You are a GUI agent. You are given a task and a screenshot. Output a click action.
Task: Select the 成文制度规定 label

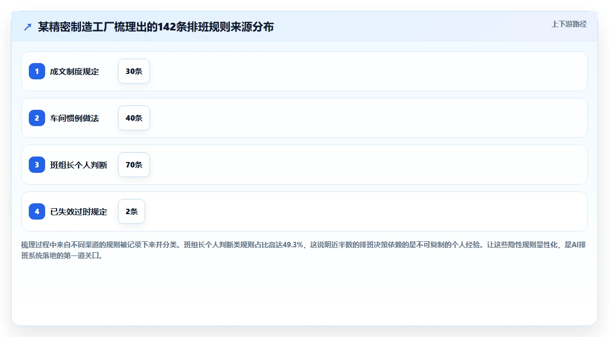[x=74, y=71]
